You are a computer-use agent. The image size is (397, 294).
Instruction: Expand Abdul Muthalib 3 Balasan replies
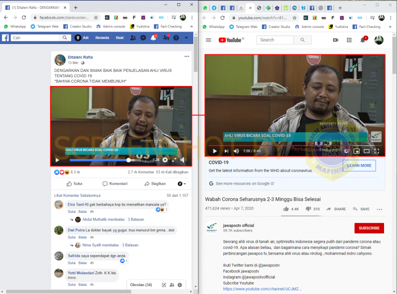[136, 219]
